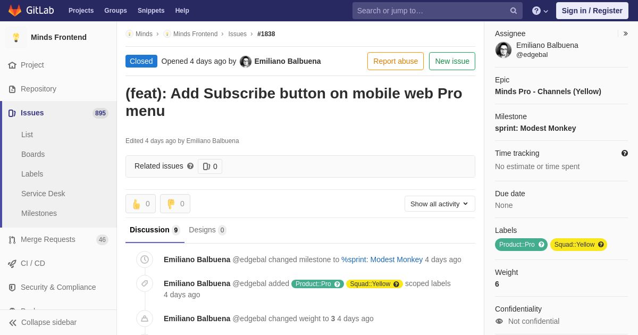Click the clock icon on milestone activity
The height and width of the screenshot is (335, 638).
pyautogui.click(x=145, y=259)
